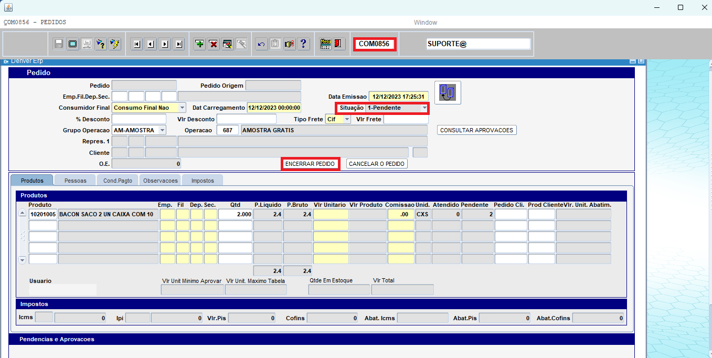Click the CXS unit cell

pyautogui.click(x=423, y=214)
